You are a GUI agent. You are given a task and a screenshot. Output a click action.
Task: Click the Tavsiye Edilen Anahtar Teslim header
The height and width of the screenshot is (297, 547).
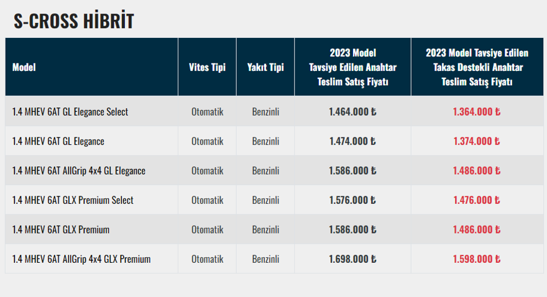point(352,67)
